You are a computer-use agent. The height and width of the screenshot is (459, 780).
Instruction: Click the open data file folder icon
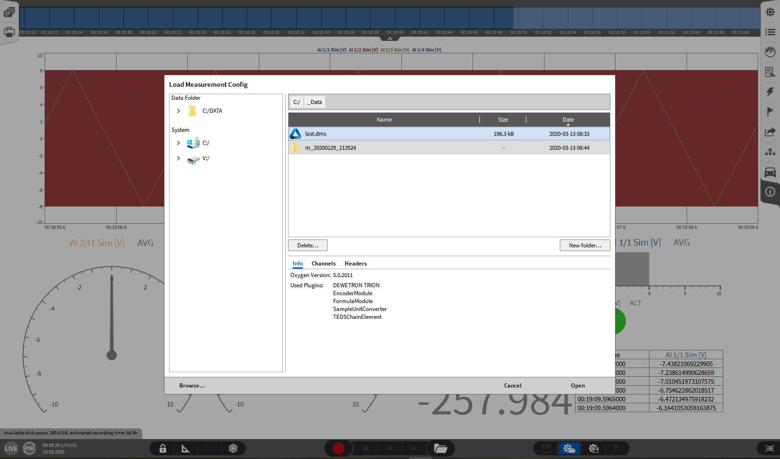click(440, 448)
